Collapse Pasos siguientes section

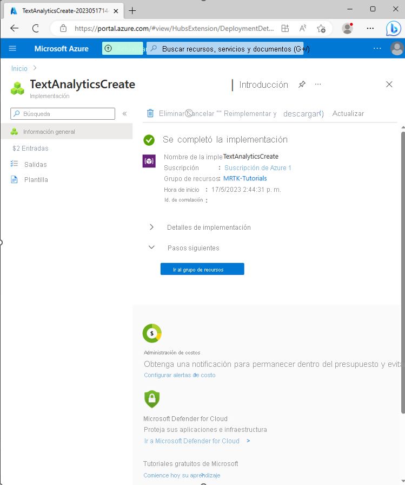pos(184,248)
